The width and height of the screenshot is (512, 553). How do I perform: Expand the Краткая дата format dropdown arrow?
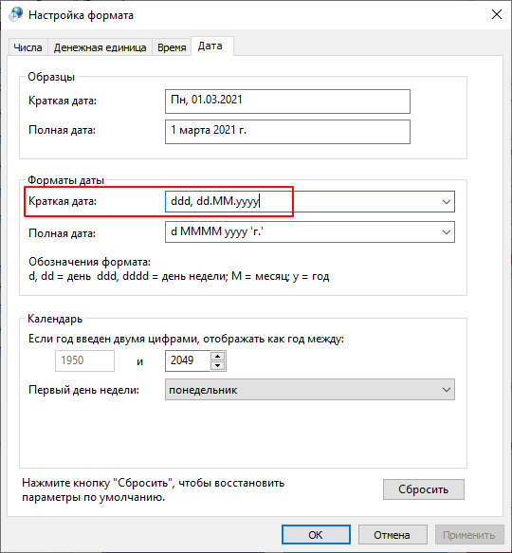tap(447, 202)
